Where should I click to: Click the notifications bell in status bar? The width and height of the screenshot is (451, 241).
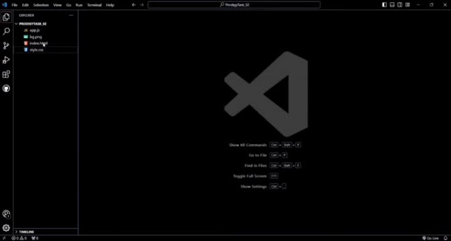pos(446,238)
